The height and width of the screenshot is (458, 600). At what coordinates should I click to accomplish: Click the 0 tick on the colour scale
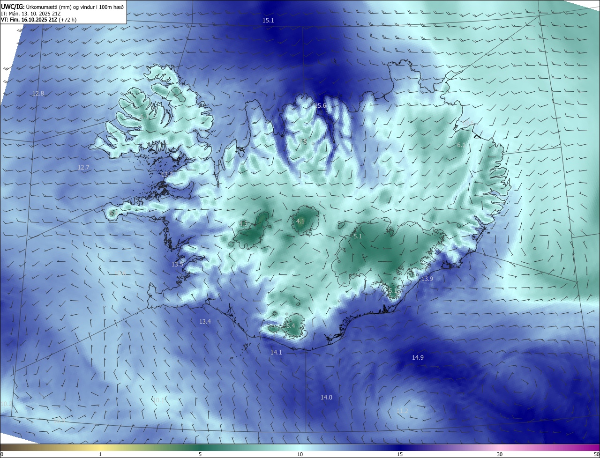[x=2, y=454]
